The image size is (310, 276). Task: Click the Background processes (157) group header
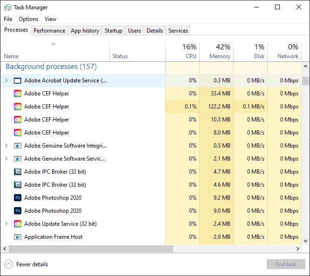coord(51,67)
